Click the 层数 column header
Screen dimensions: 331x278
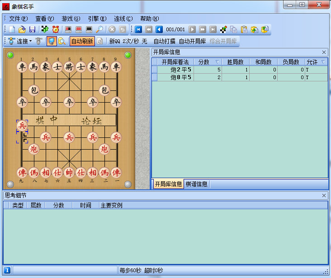tap(36, 205)
